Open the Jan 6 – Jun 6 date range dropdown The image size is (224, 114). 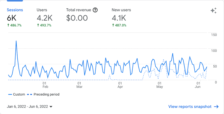30,106
